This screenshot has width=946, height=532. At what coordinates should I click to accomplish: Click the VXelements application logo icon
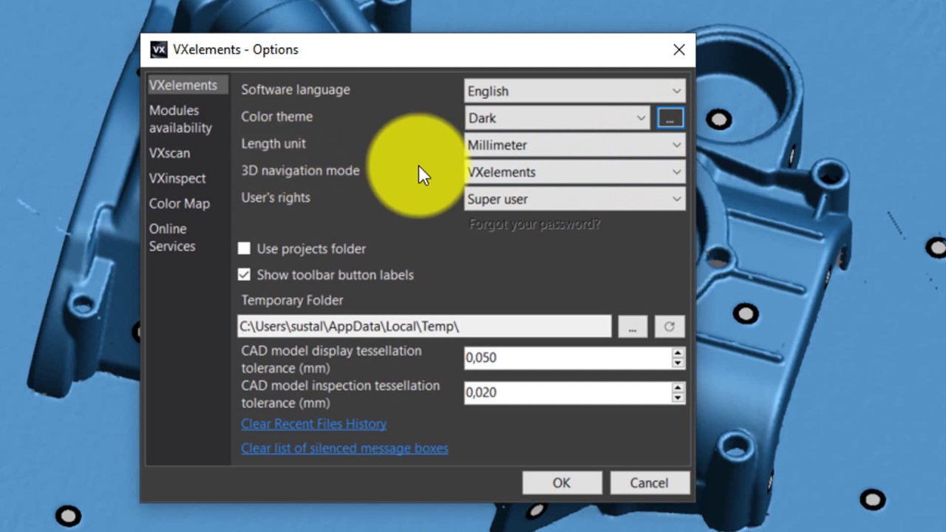[x=159, y=50]
